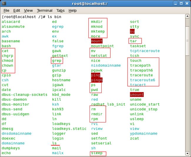Open the View menu
The width and height of the screenshot is (191, 157).
point(28,11)
